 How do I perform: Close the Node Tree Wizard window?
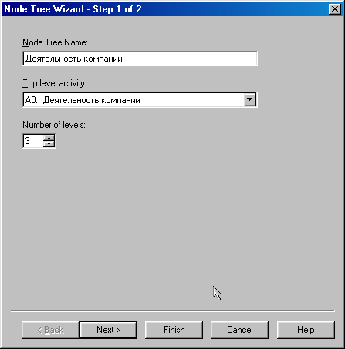(335, 9)
